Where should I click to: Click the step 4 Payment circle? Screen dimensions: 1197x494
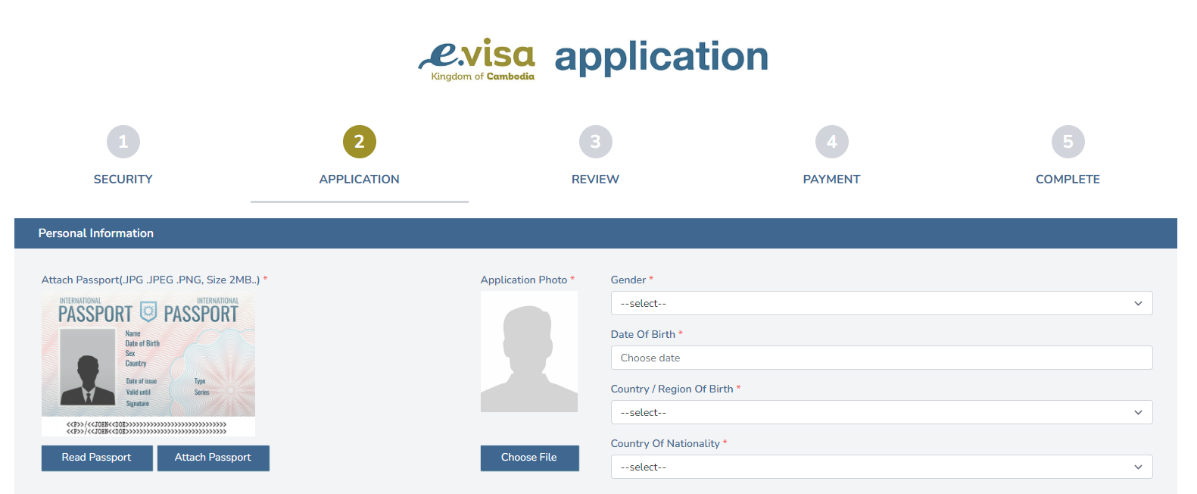tap(832, 142)
